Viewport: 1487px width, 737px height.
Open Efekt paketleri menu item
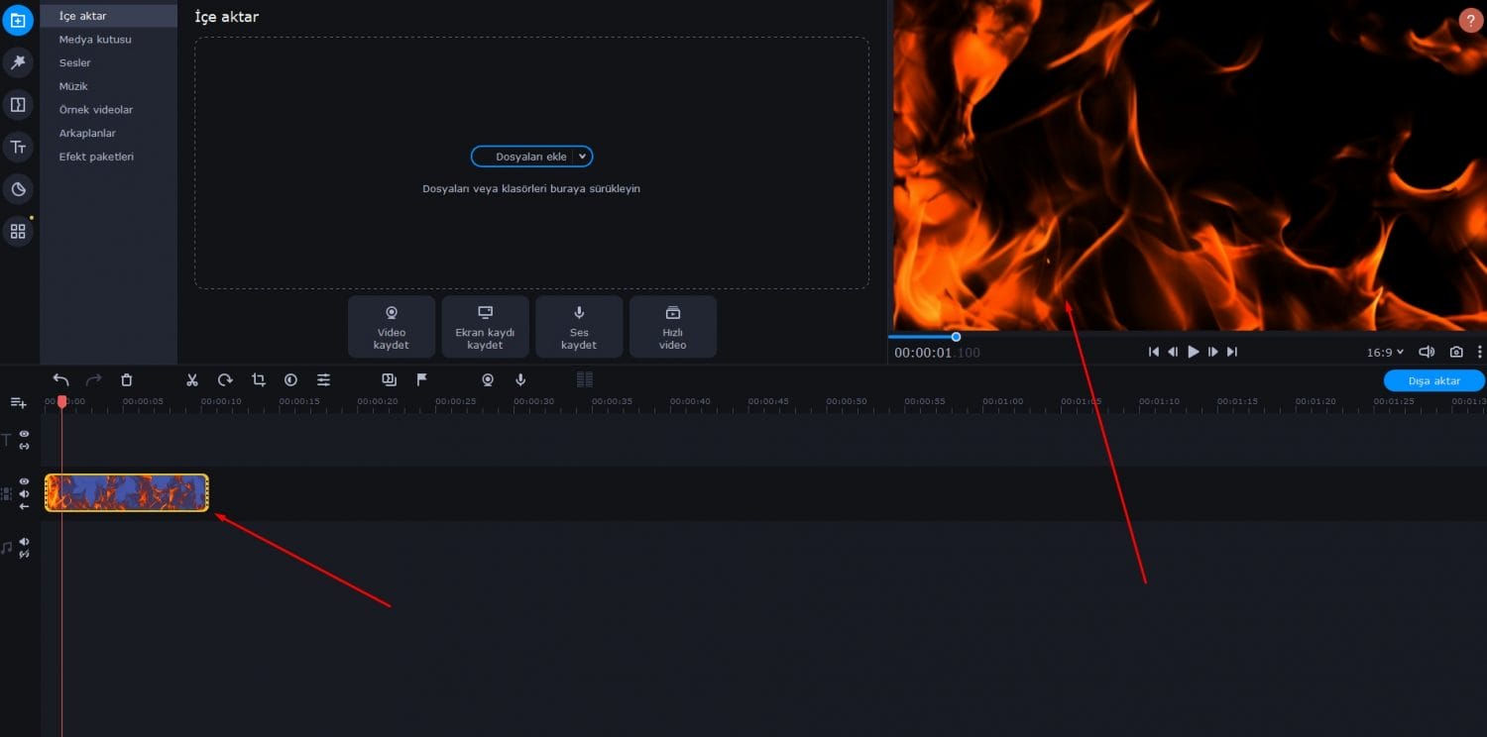(96, 157)
